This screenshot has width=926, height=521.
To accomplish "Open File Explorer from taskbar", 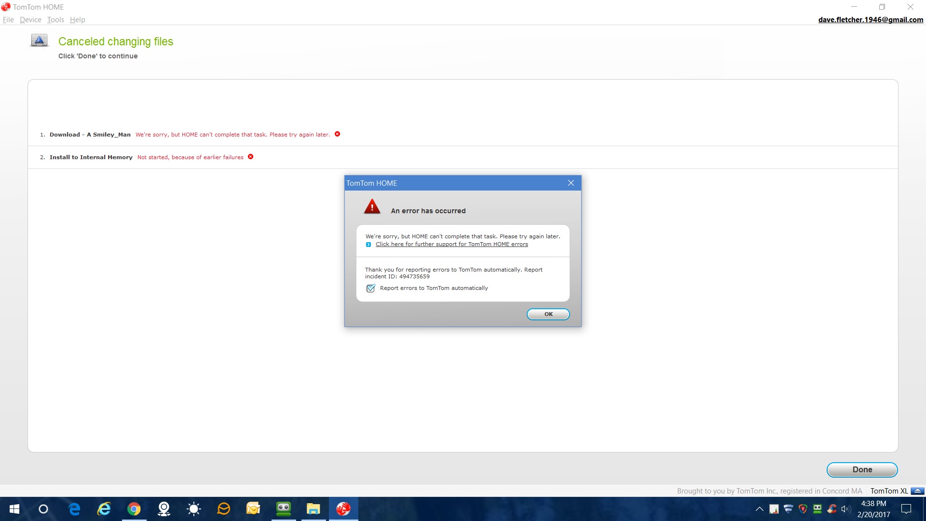I will [313, 509].
